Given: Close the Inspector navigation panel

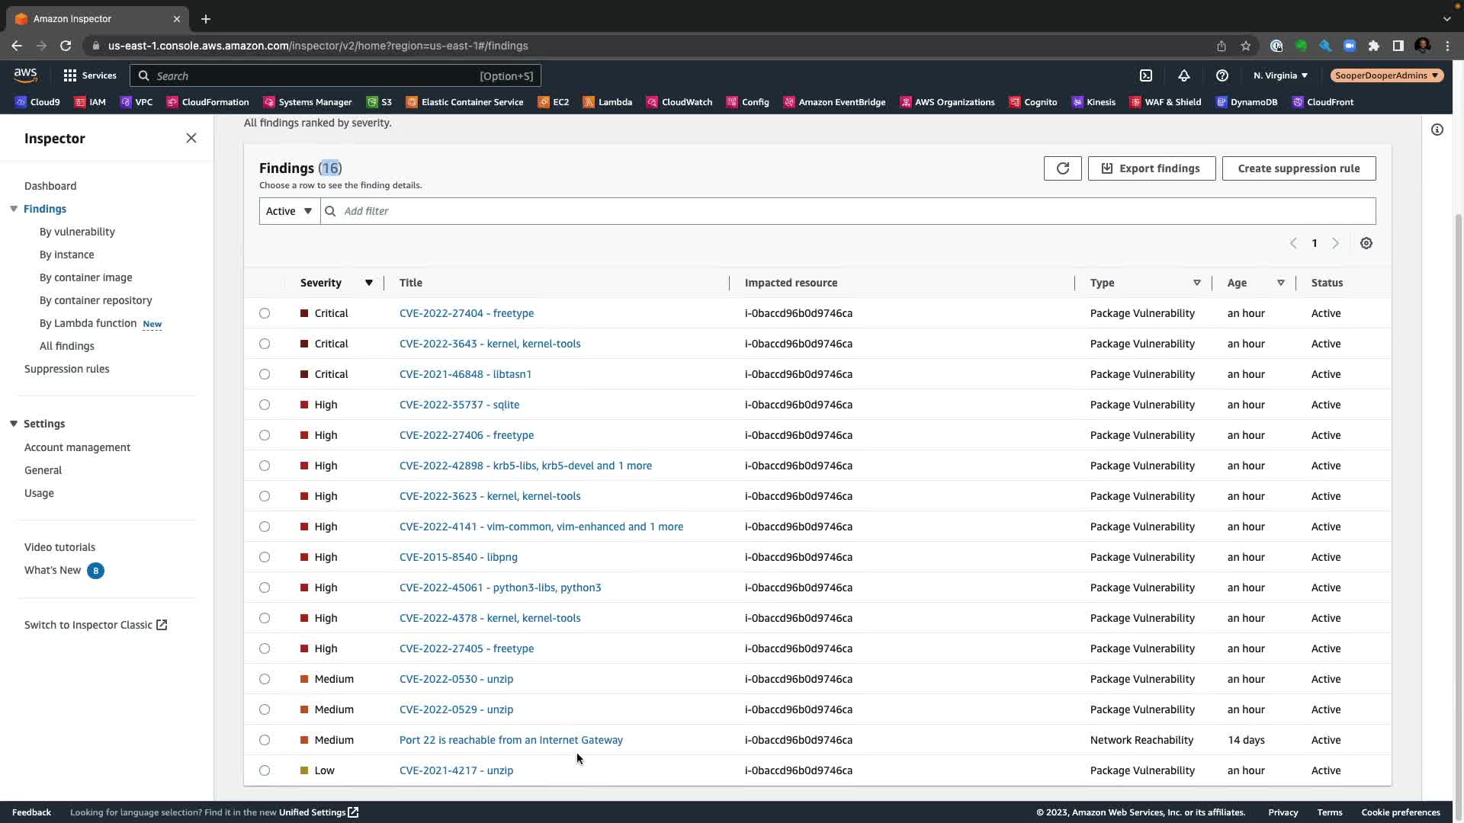Looking at the screenshot, I should (191, 138).
